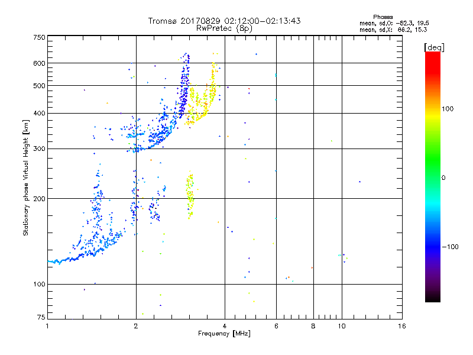Click the 'mean, sd,O: -82.3, 19.5' line

coord(394,23)
